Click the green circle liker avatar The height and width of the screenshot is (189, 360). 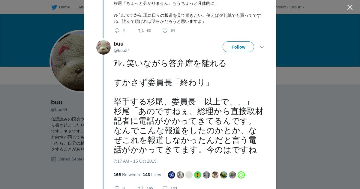[198, 175]
